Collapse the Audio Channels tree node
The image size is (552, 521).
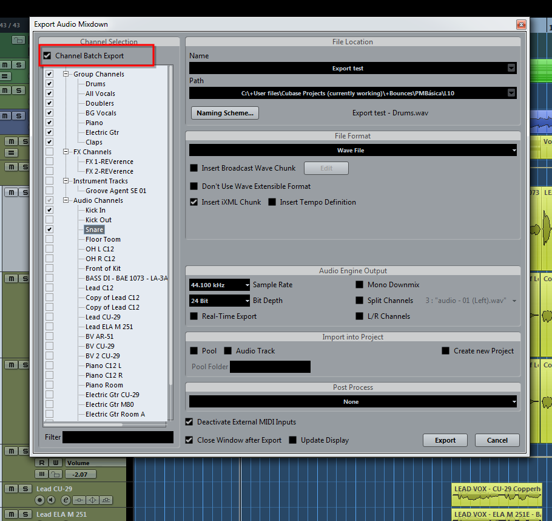point(66,200)
